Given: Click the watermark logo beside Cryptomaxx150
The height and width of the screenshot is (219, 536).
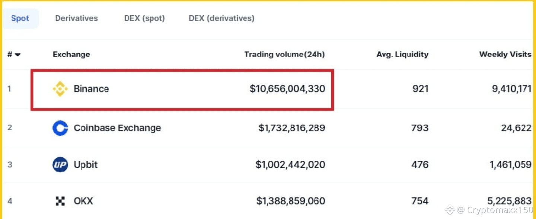Looking at the screenshot, I should click(x=450, y=210).
